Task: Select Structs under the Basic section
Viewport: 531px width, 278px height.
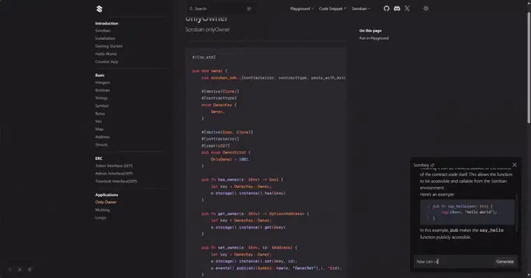Action: tap(101, 145)
